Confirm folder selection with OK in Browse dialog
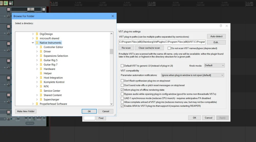This screenshot has height=142, width=256. click(x=89, y=111)
